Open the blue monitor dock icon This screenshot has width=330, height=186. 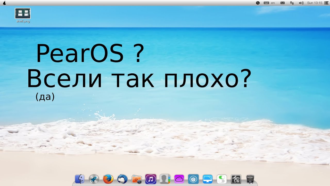(208, 179)
